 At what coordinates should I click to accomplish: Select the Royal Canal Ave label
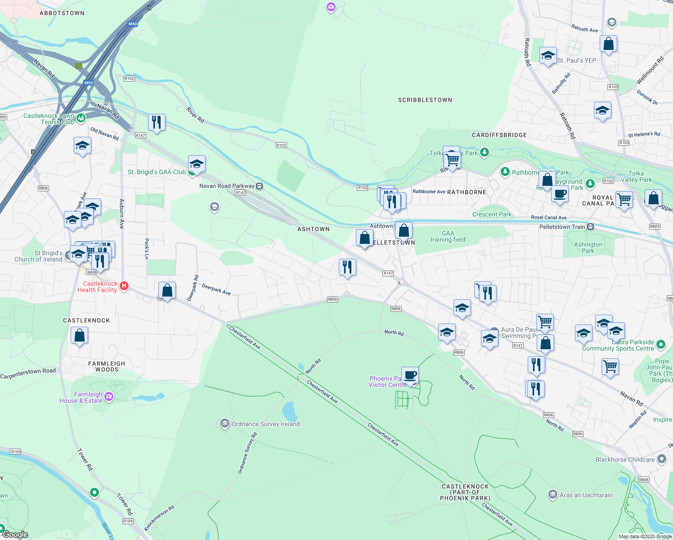(x=549, y=217)
